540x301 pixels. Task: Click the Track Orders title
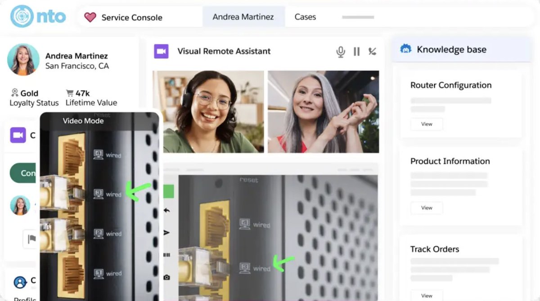pos(435,249)
